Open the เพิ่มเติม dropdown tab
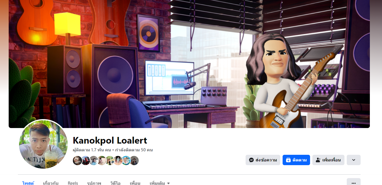 click(x=160, y=183)
